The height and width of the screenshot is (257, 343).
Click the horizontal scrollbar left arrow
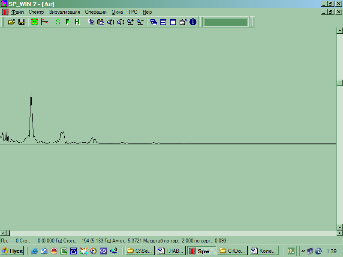pos(3,233)
